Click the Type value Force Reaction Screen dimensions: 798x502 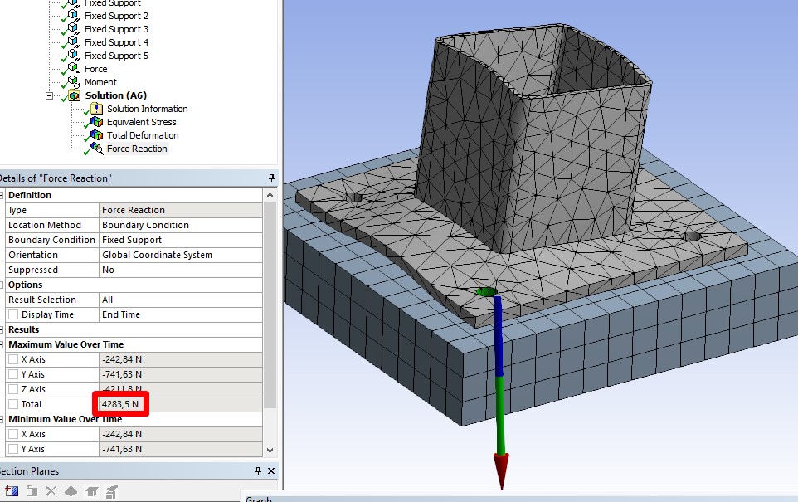(181, 210)
